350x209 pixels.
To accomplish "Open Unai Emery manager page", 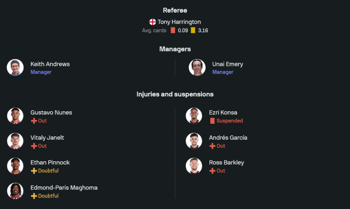I will click(x=227, y=64).
